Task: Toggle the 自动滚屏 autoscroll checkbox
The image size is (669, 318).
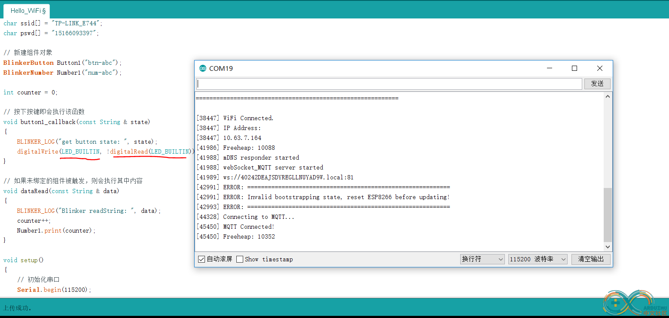Action: [202, 259]
